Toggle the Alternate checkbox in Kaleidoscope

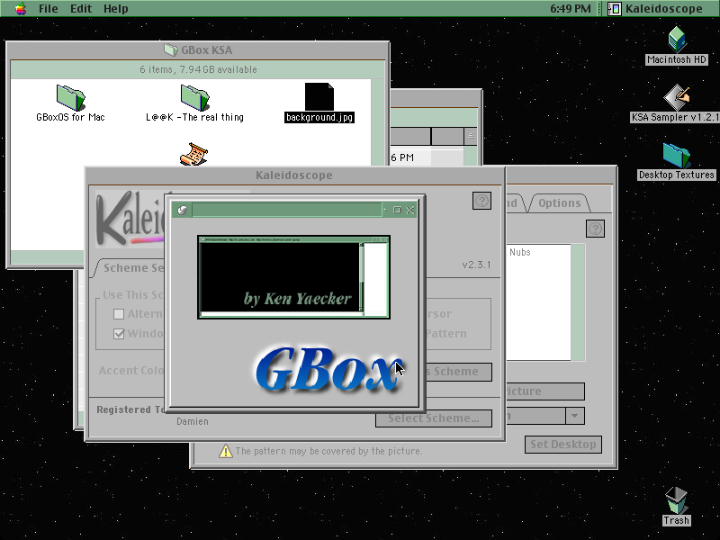tap(119, 314)
